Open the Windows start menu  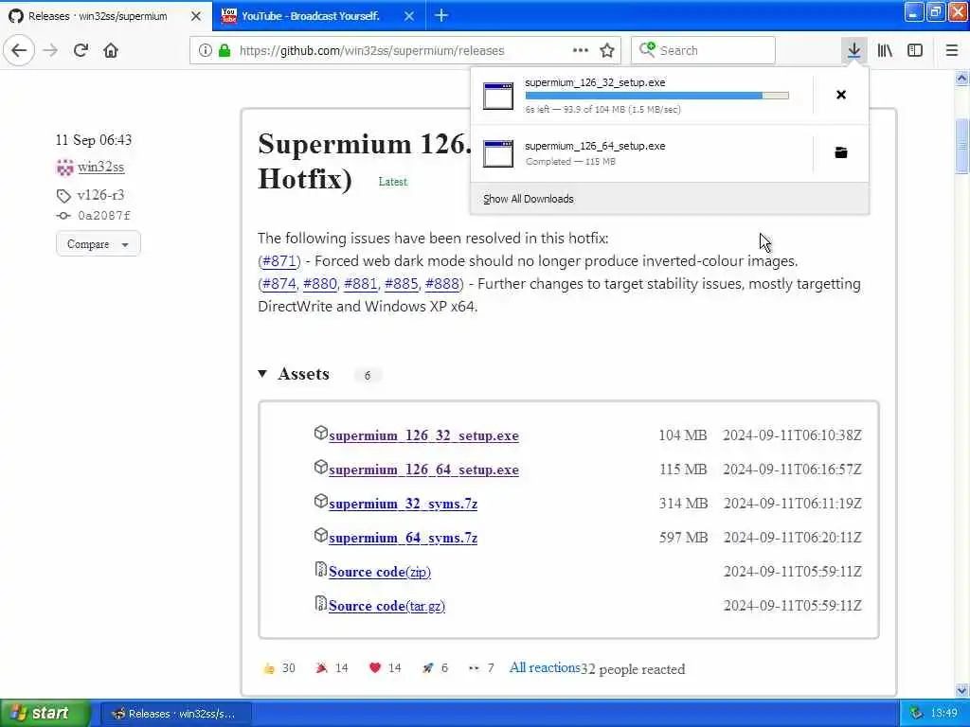(45, 714)
